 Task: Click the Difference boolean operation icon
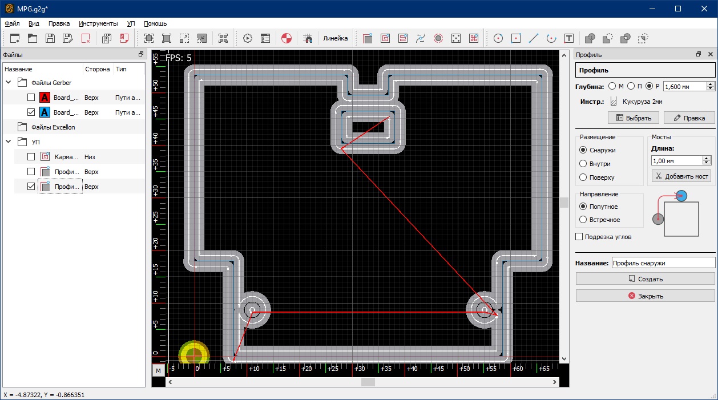(608, 38)
